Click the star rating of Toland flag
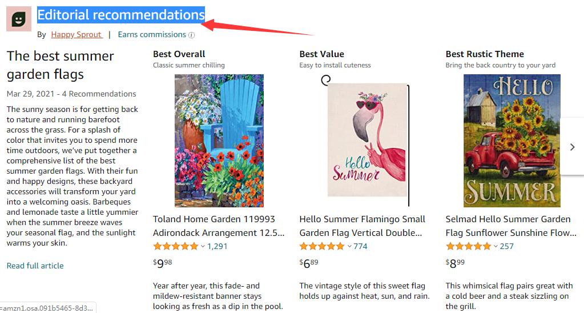Screen dimensions: 584x313 pyautogui.click(x=175, y=247)
